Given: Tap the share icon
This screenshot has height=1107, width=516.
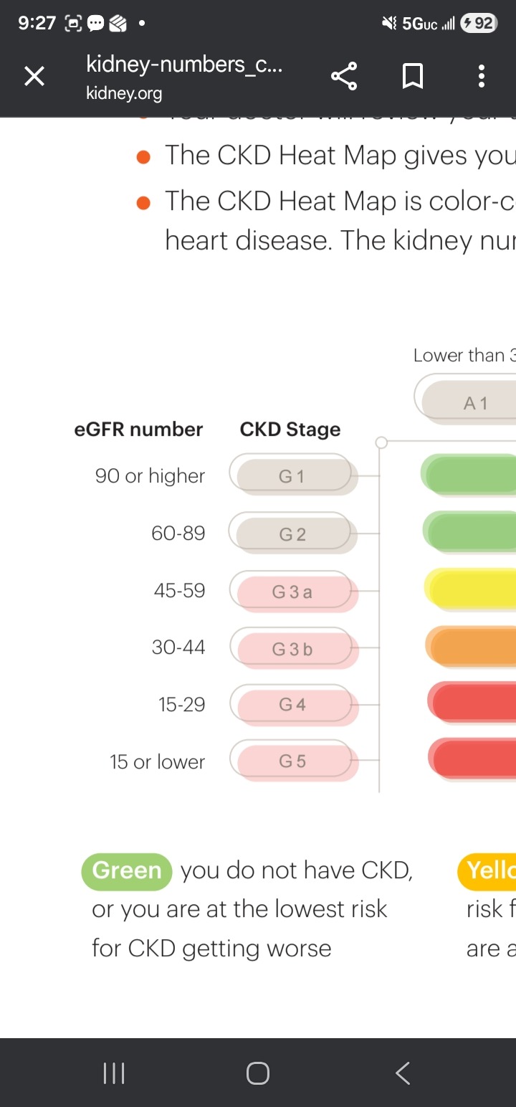Looking at the screenshot, I should pyautogui.click(x=344, y=76).
